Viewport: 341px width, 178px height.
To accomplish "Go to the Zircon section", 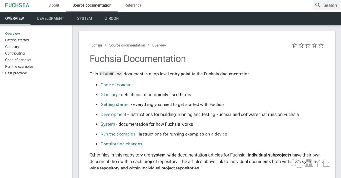I will click(112, 18).
